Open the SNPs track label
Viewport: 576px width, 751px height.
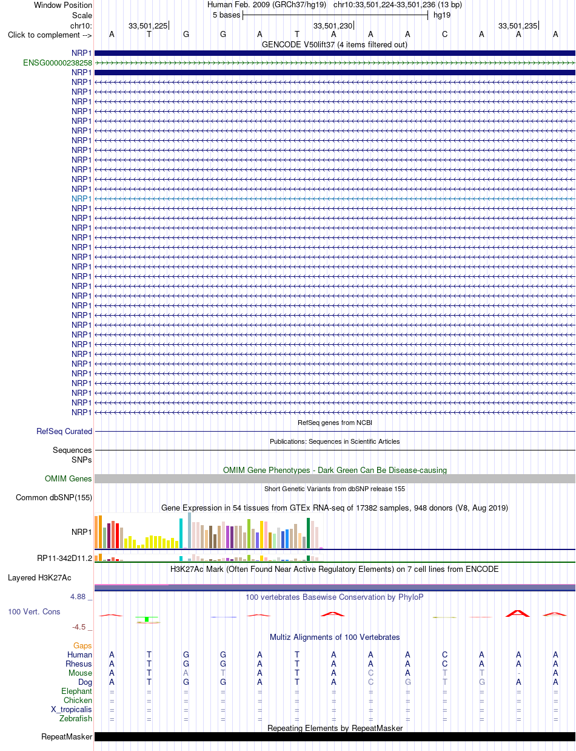[82, 460]
